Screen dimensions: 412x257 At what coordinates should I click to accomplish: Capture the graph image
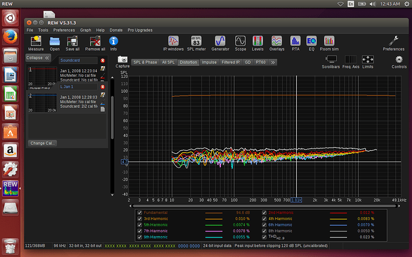click(122, 62)
